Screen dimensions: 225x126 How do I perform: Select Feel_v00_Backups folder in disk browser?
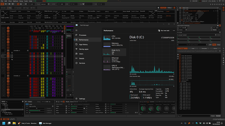187,56
